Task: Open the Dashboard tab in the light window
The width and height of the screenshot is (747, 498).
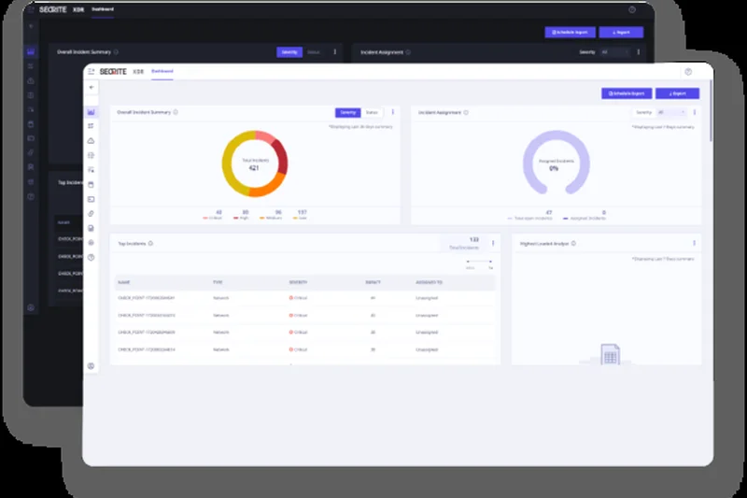Action: coord(162,72)
